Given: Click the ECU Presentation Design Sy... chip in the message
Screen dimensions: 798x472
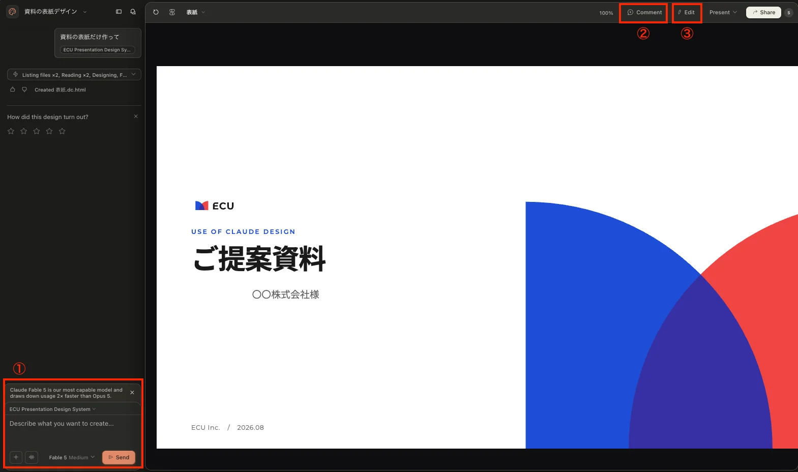Looking at the screenshot, I should tap(98, 50).
